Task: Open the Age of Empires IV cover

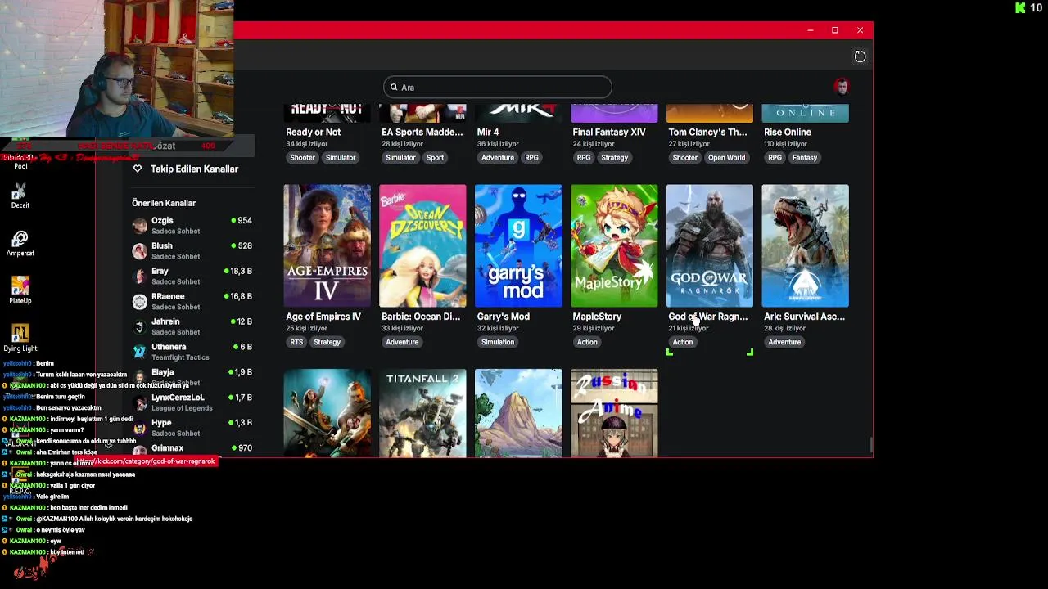Action: pyautogui.click(x=327, y=245)
